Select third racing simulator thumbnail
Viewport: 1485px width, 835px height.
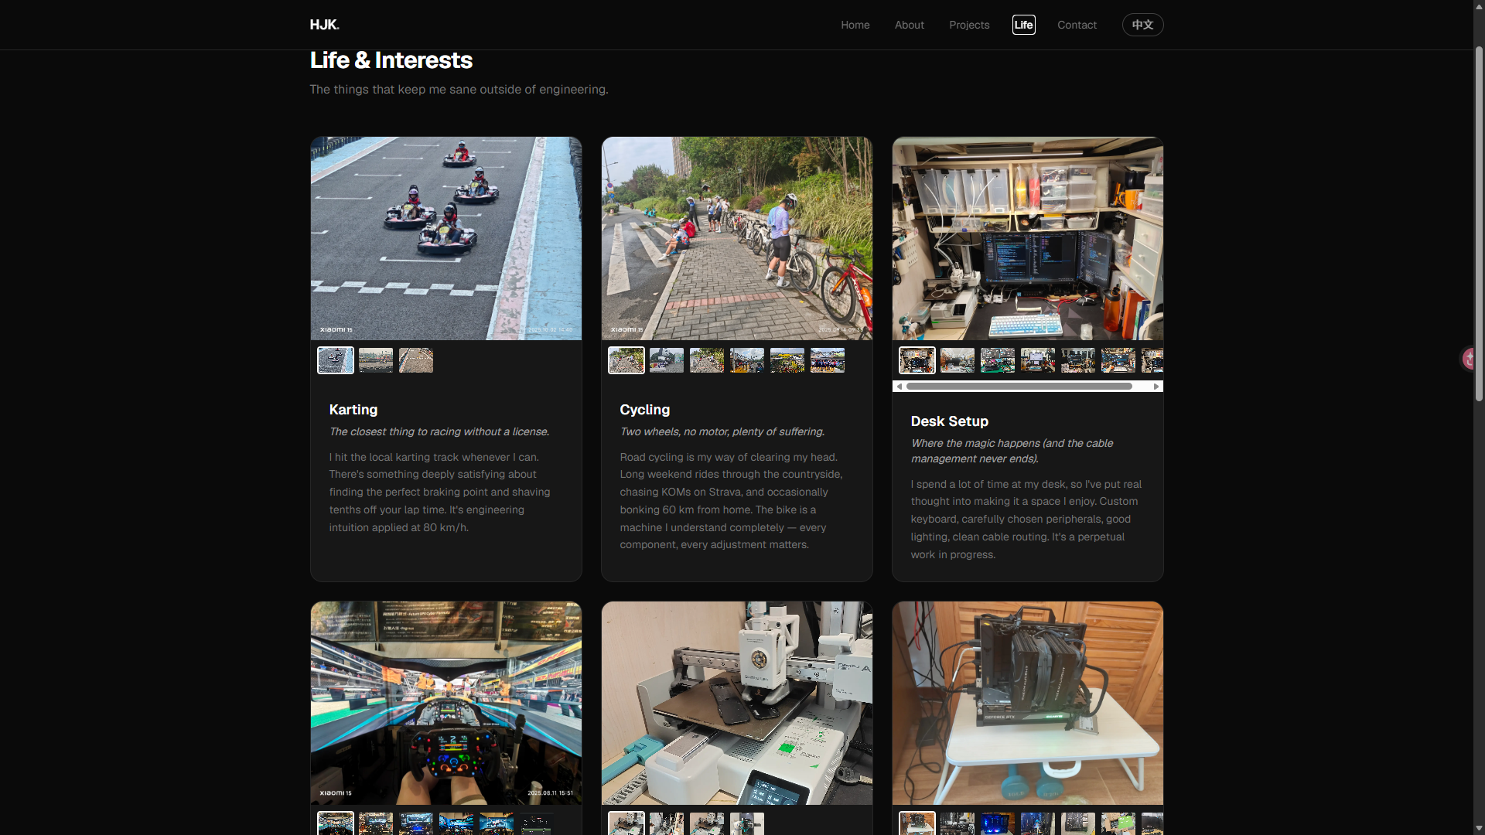tap(416, 823)
